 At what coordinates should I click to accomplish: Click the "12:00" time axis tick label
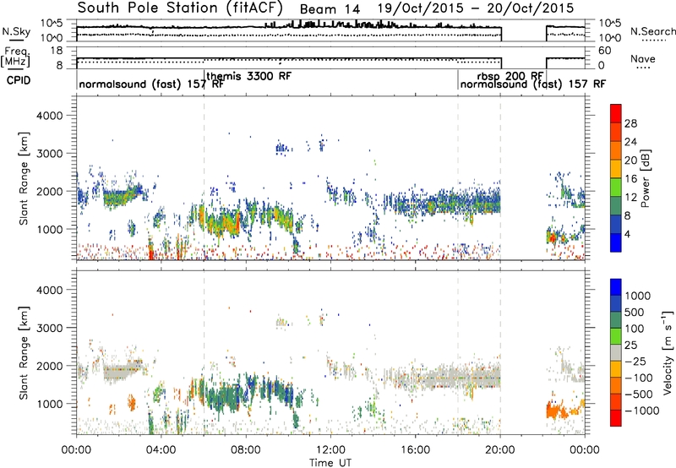tap(330, 450)
